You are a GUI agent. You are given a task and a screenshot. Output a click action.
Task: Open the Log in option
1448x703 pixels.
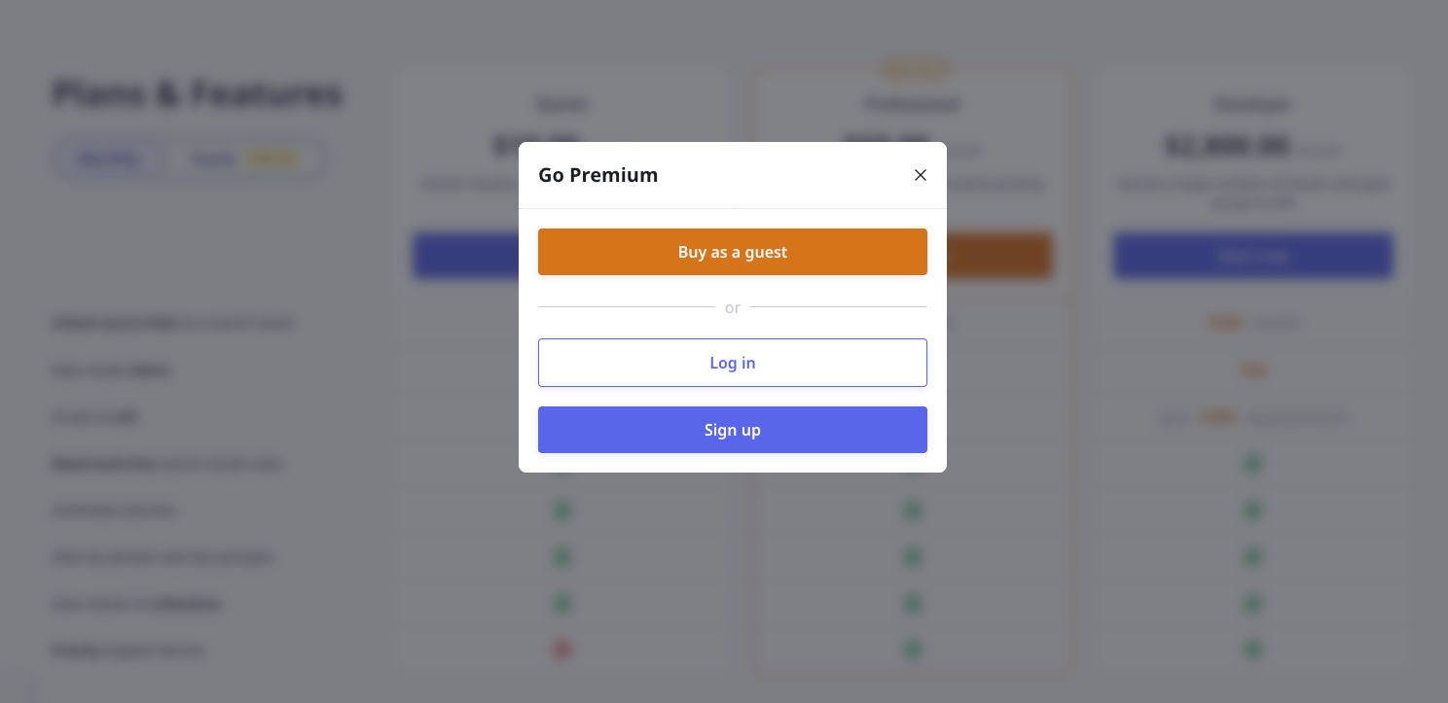pyautogui.click(x=733, y=363)
